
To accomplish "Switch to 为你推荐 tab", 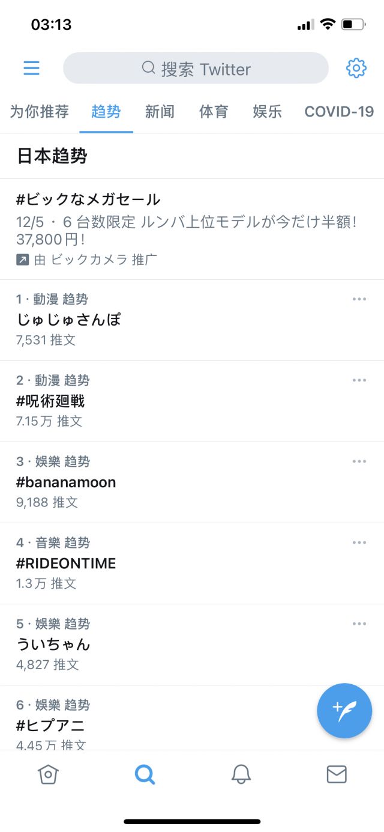I will pos(40,112).
